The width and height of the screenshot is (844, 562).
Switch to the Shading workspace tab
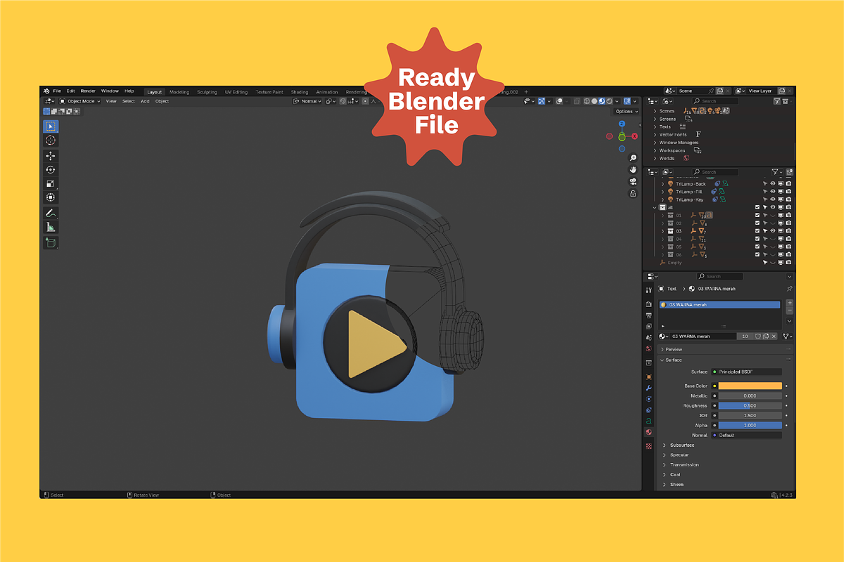[x=300, y=92]
